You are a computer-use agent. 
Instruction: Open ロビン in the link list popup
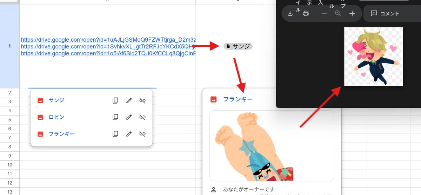tap(56, 117)
